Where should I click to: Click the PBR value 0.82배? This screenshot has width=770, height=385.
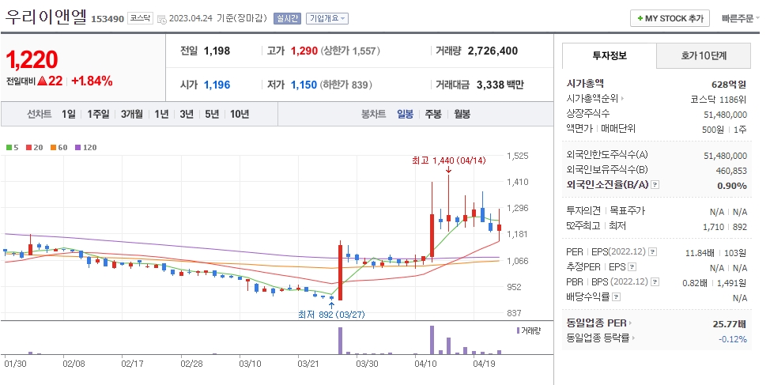(695, 282)
